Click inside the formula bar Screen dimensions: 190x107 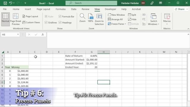117,40
